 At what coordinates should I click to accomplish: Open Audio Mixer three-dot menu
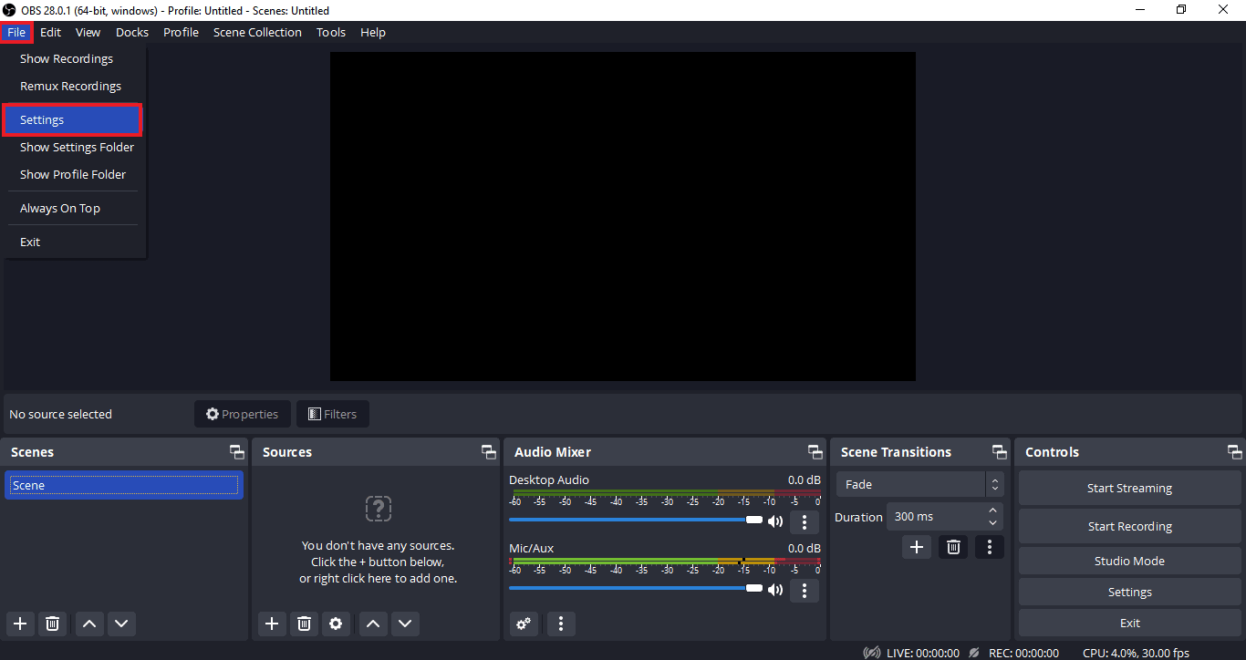pos(561,624)
